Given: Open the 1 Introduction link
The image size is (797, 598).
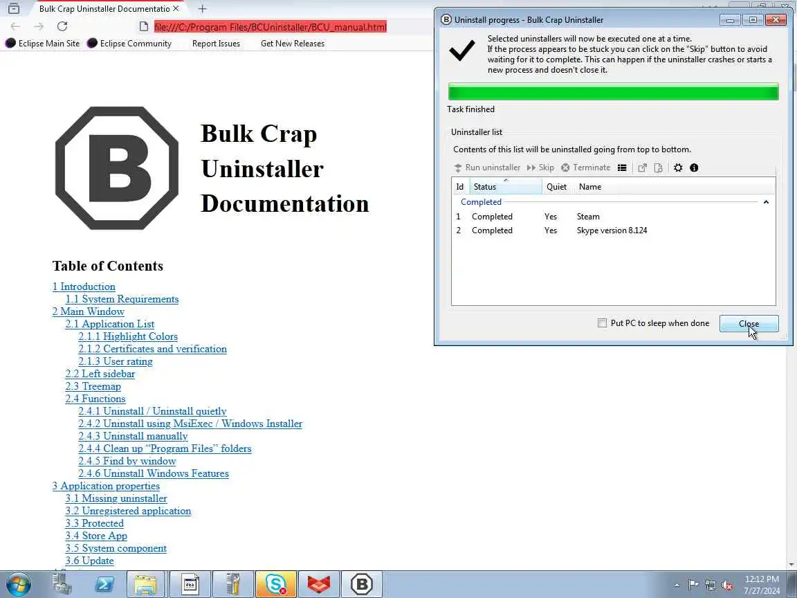Looking at the screenshot, I should pyautogui.click(x=84, y=287).
